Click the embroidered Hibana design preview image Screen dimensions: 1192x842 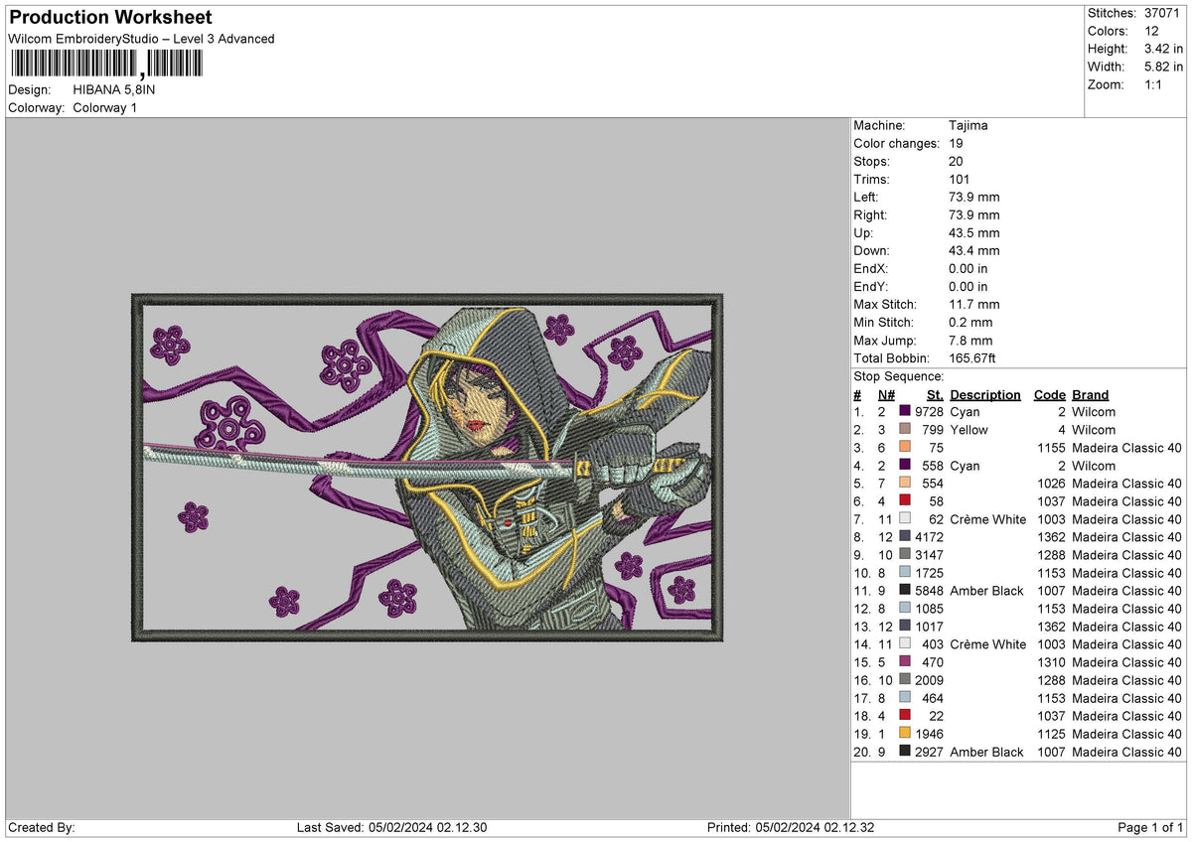(428, 467)
